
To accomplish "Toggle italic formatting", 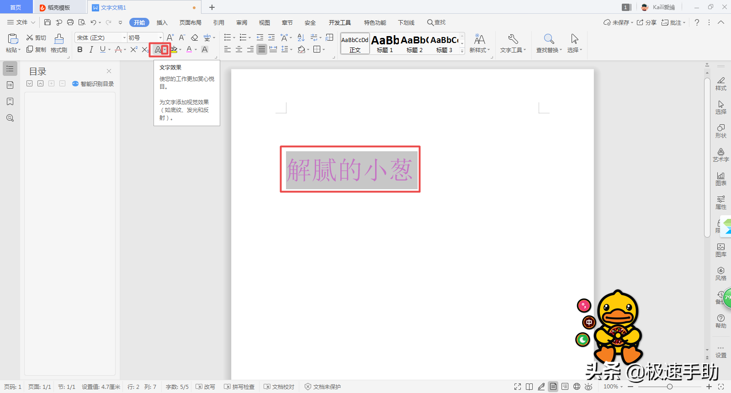I will click(91, 49).
